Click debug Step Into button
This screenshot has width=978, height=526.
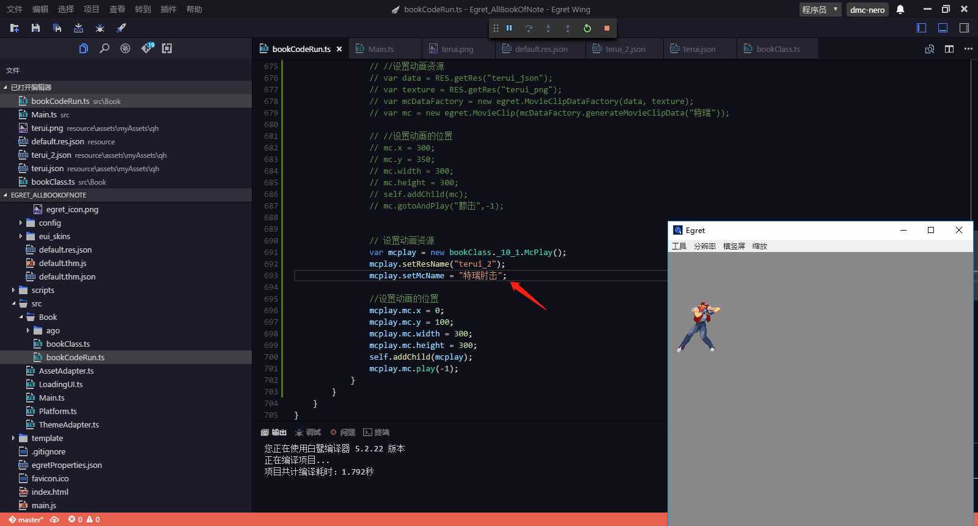pyautogui.click(x=548, y=28)
